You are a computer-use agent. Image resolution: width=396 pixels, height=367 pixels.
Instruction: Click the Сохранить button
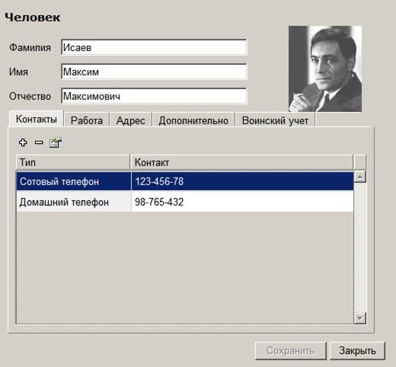point(290,351)
